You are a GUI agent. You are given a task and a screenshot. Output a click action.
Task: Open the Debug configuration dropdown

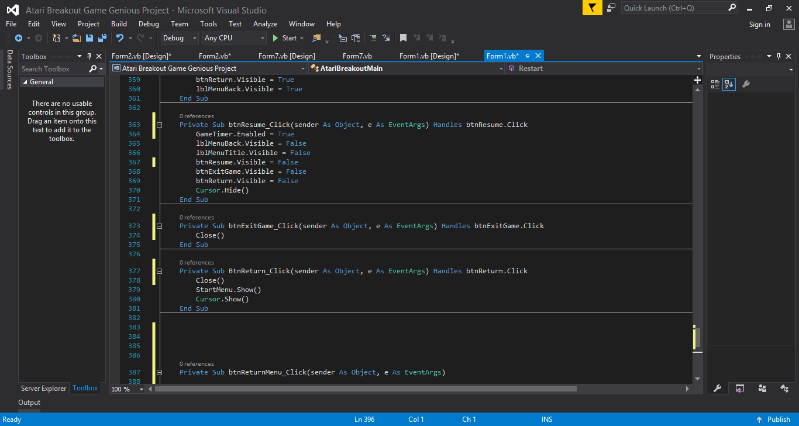180,38
